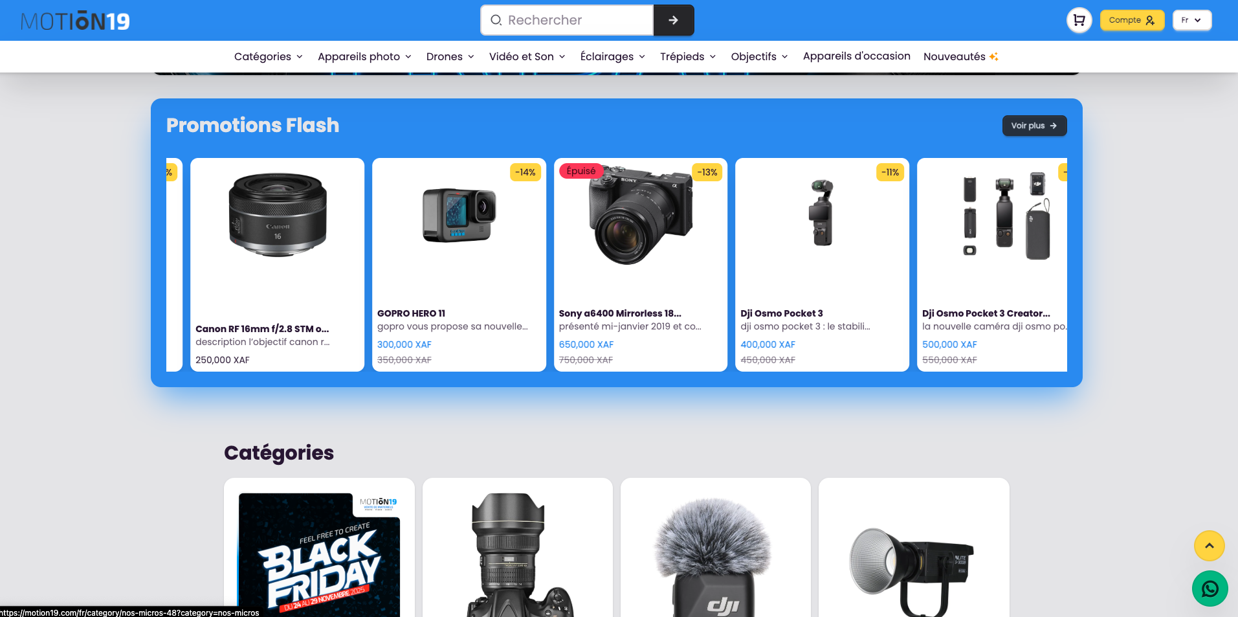Open WhatsApp chat bubble

1210,589
